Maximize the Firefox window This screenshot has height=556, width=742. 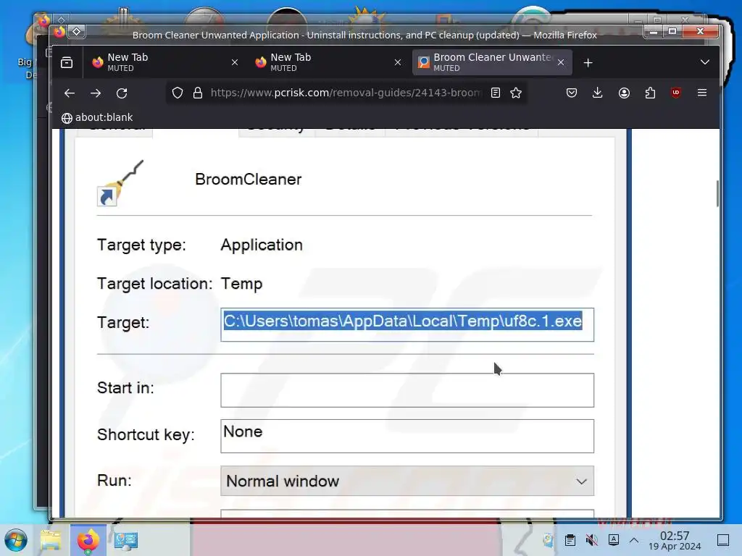[672, 32]
